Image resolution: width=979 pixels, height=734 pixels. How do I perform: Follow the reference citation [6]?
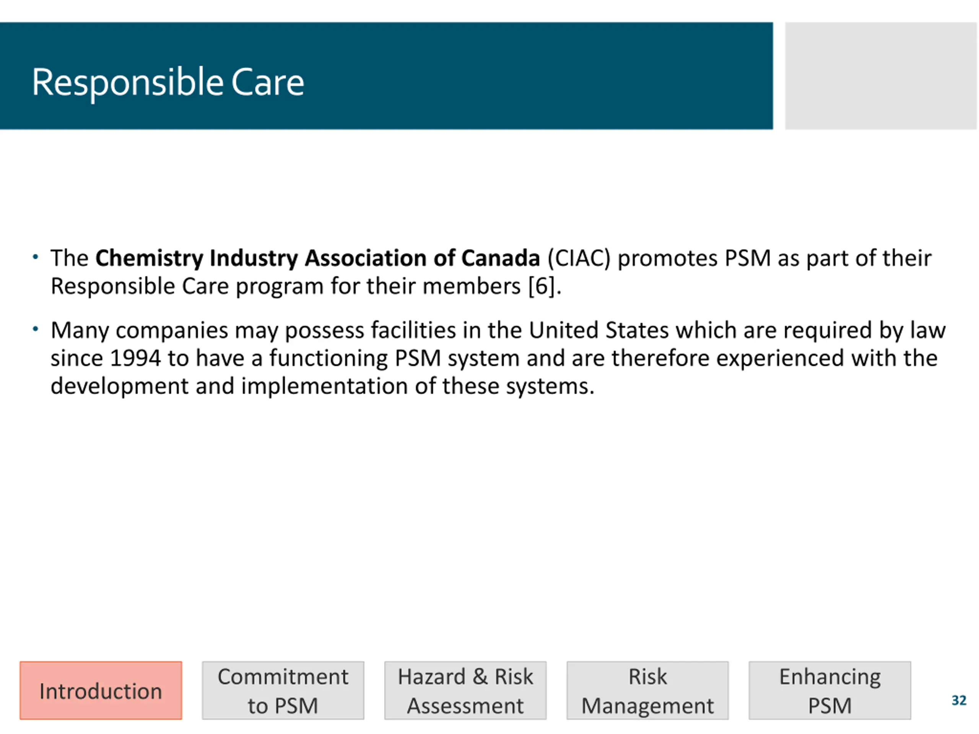pyautogui.click(x=541, y=286)
